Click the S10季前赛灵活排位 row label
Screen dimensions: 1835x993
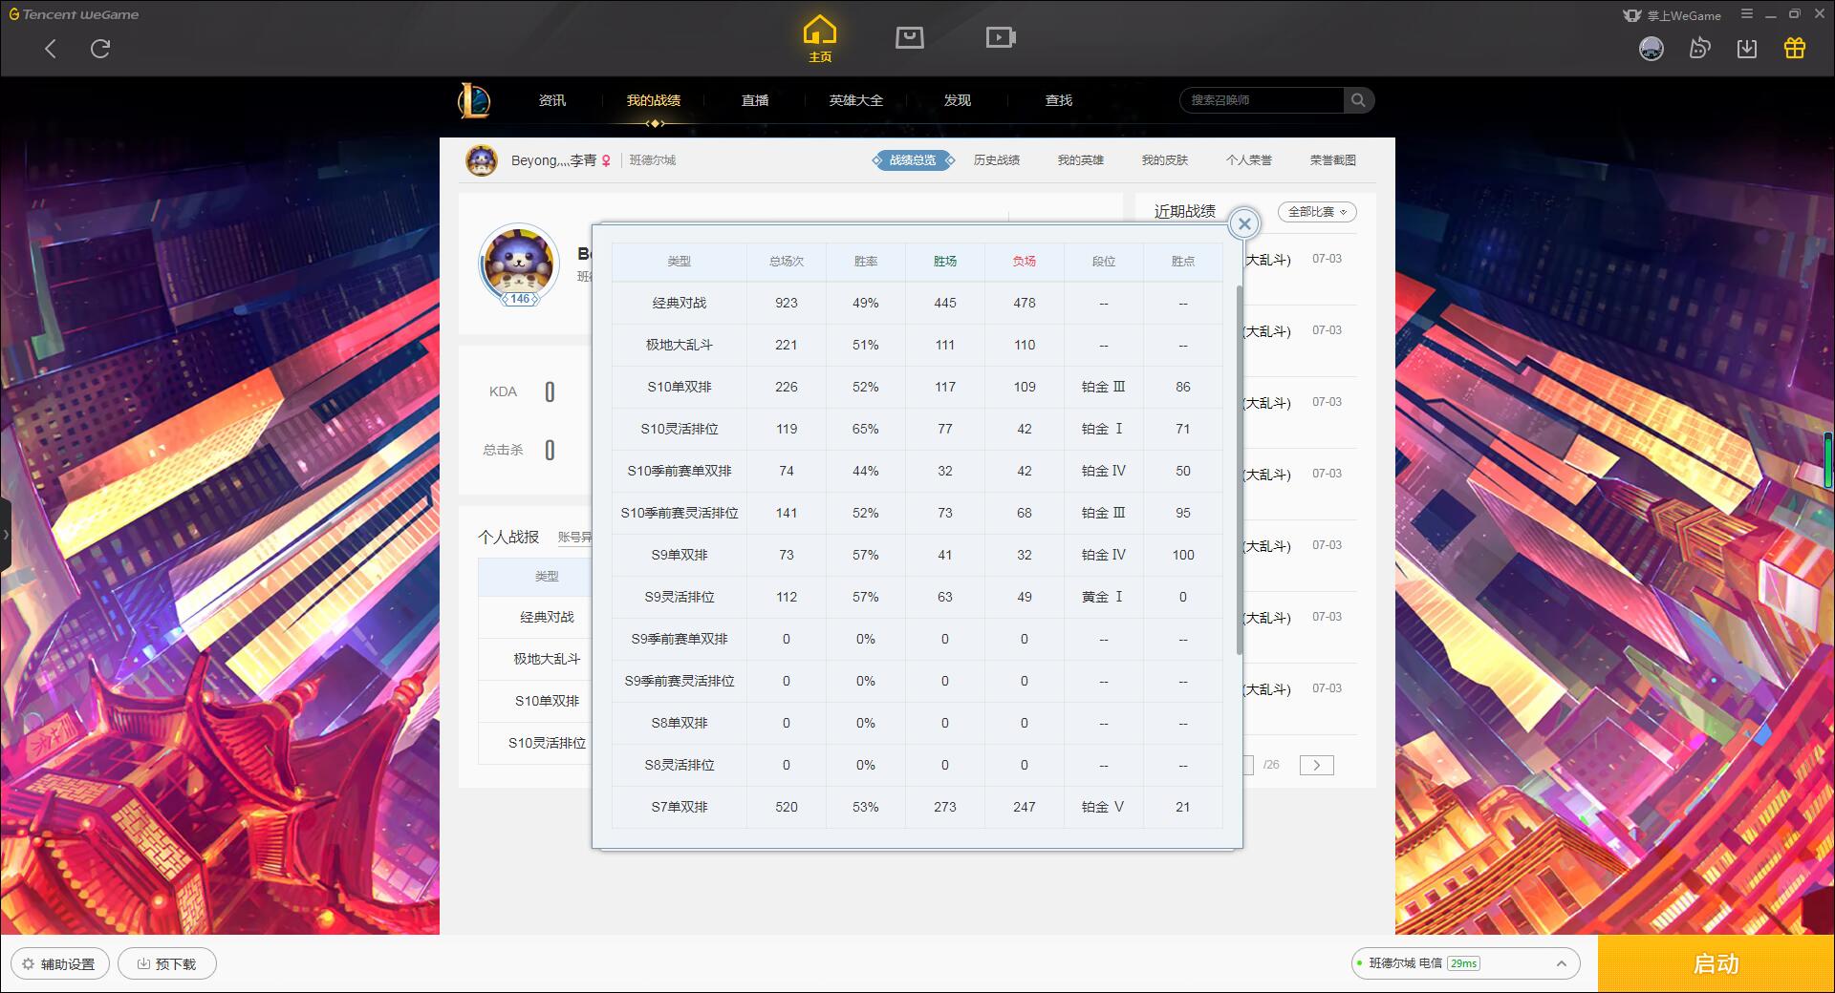(x=680, y=513)
